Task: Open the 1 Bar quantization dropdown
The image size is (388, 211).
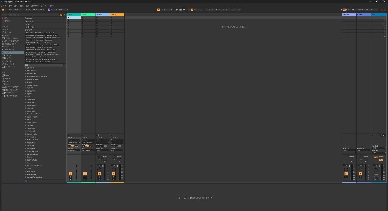Action: (x=42, y=10)
